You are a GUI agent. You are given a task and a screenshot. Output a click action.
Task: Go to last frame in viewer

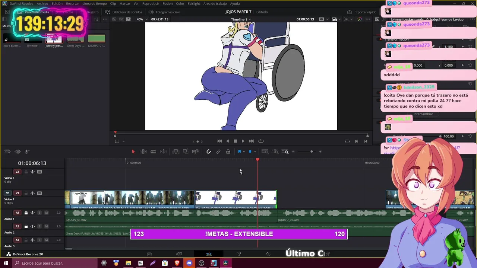pos(251,141)
